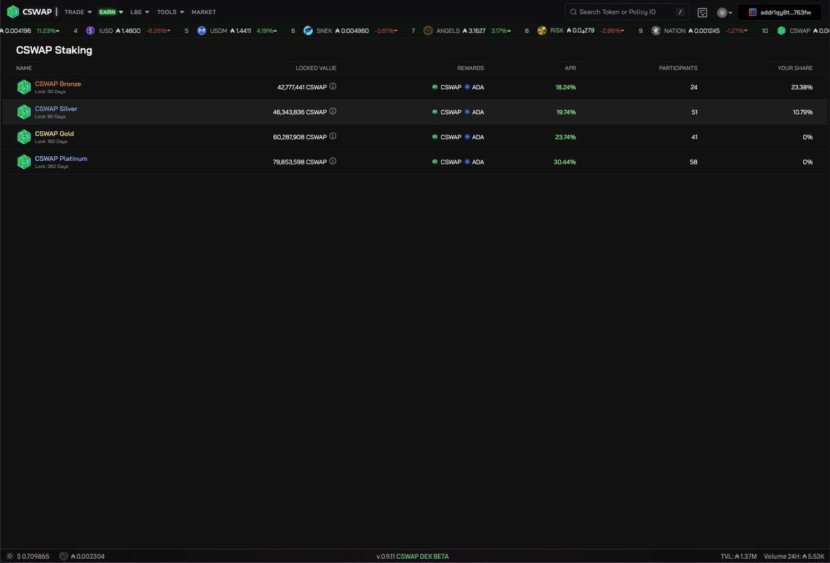Viewport: 830px width, 563px height.
Task: Open the connected wallet addr1qy8t...763fw
Action: click(780, 12)
